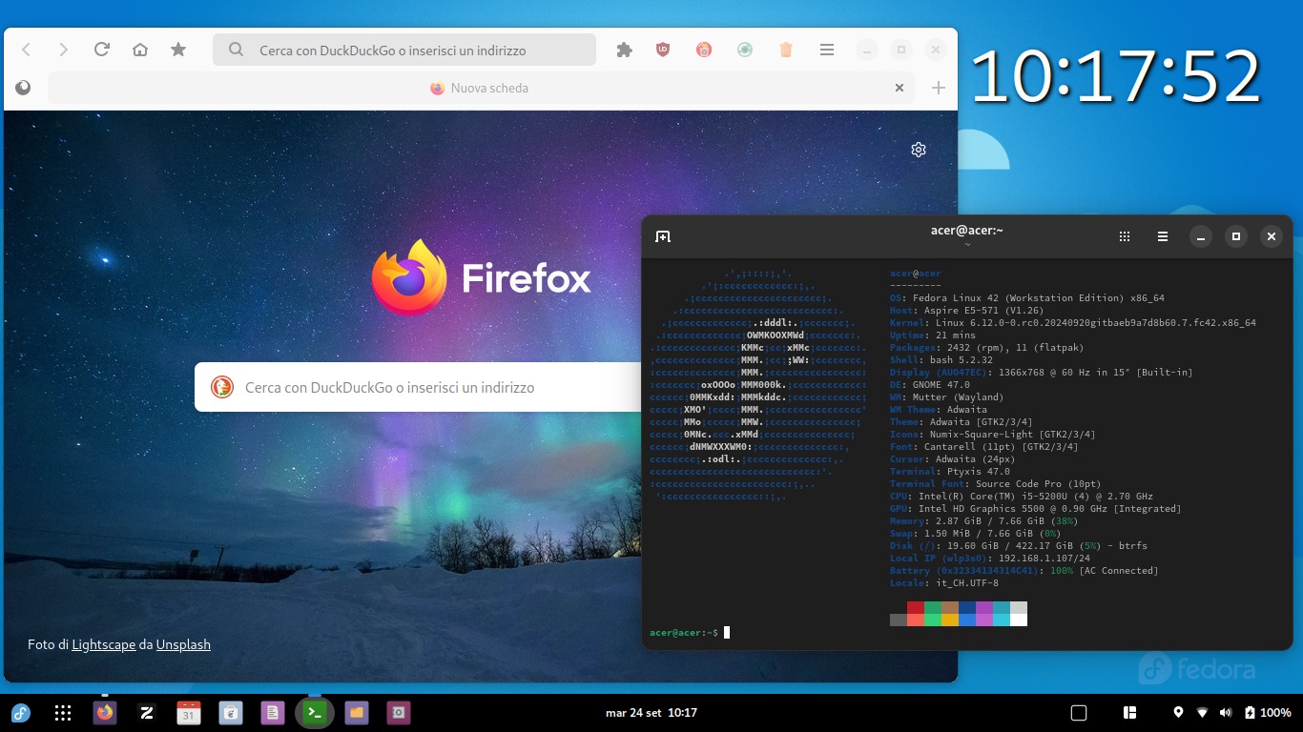
Task: Open the text document app in the panel
Action: 273,712
